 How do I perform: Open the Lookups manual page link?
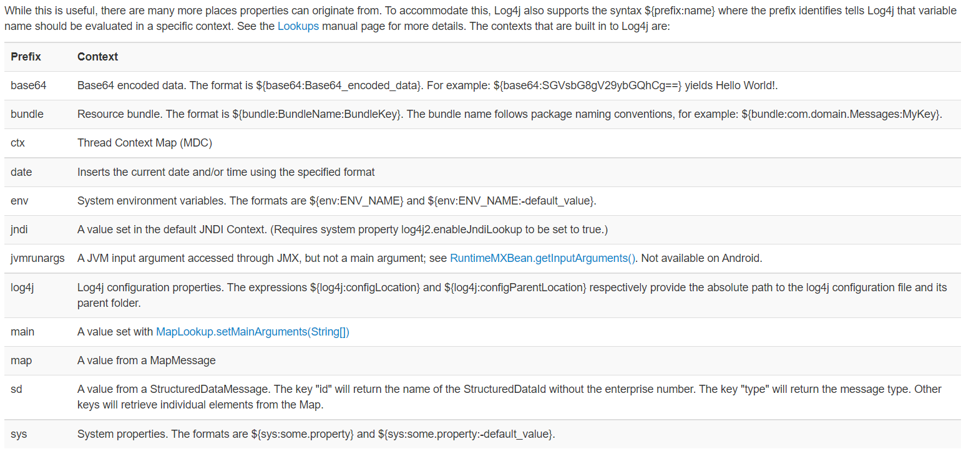click(298, 27)
